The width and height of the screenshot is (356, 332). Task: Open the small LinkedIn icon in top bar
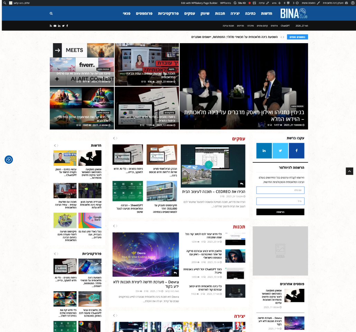59,26
